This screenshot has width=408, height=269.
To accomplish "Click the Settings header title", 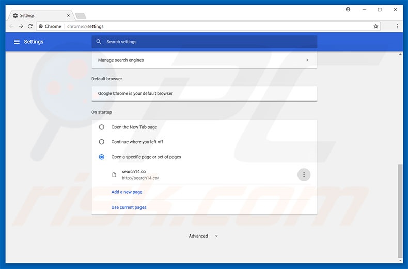I will pyautogui.click(x=34, y=42).
